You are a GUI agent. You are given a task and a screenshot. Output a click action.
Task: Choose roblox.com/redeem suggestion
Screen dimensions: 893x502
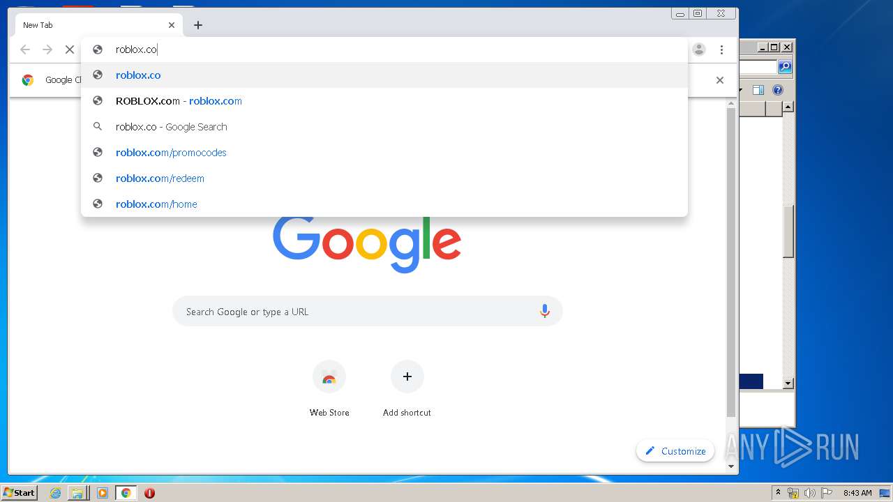pos(384,178)
